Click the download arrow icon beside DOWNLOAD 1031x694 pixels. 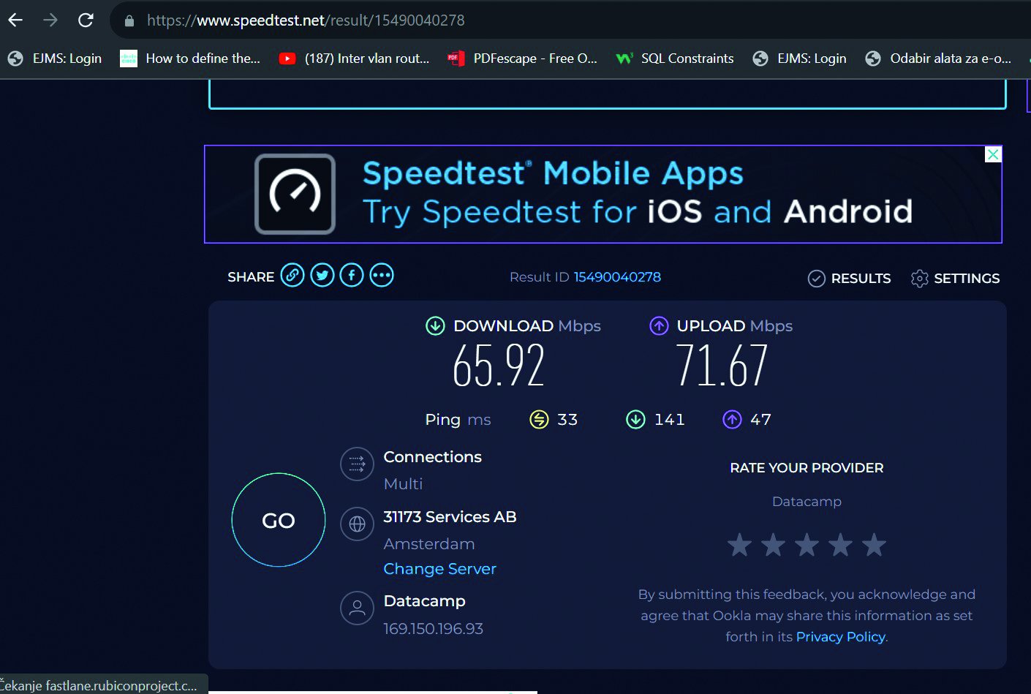point(435,325)
